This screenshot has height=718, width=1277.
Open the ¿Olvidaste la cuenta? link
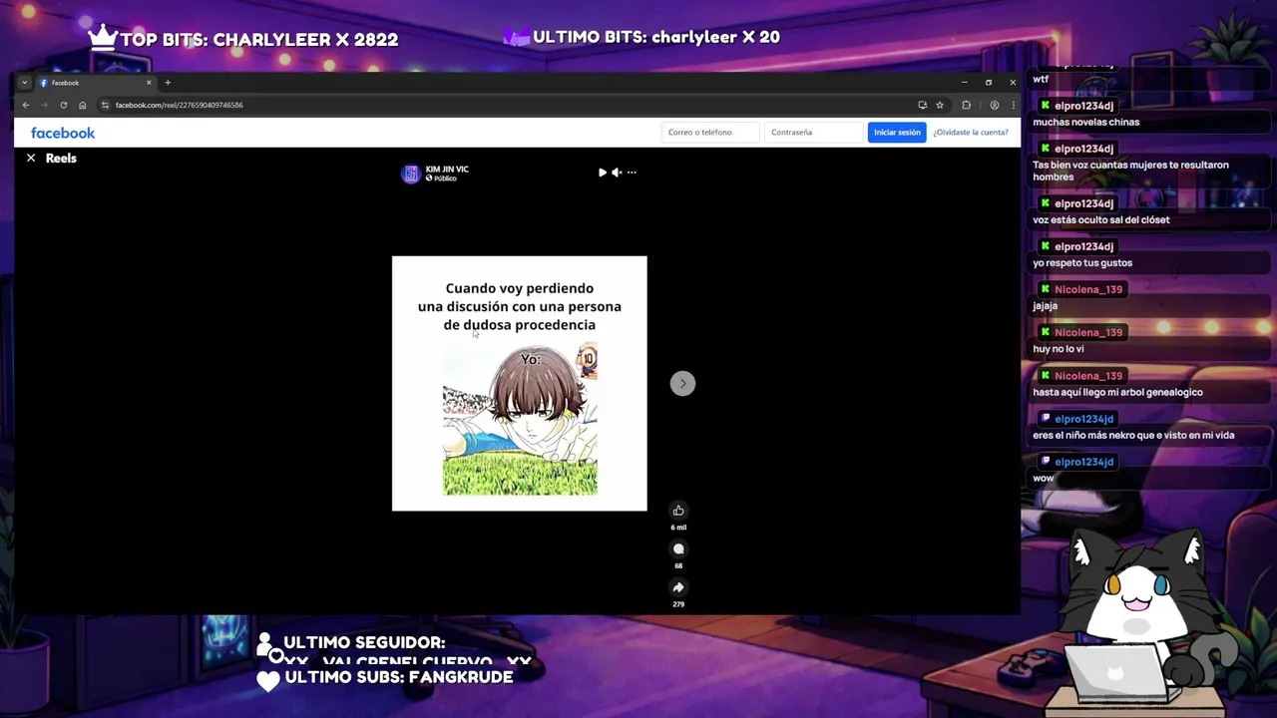tap(971, 132)
